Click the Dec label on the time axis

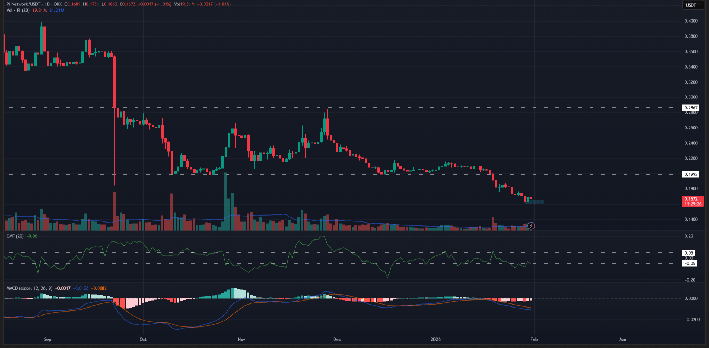337,339
